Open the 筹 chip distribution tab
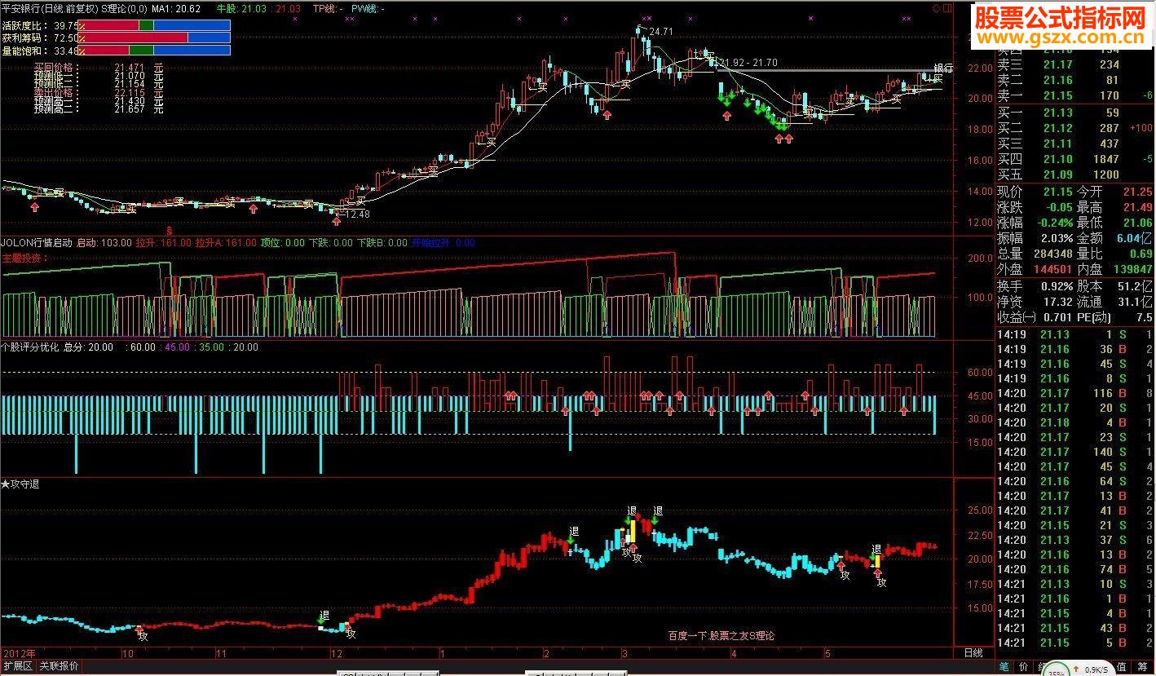The height and width of the screenshot is (676, 1156). 1142,665
